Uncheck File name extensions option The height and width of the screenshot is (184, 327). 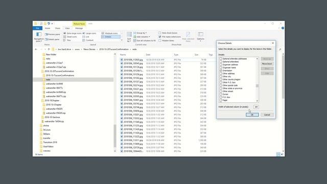coord(160,37)
